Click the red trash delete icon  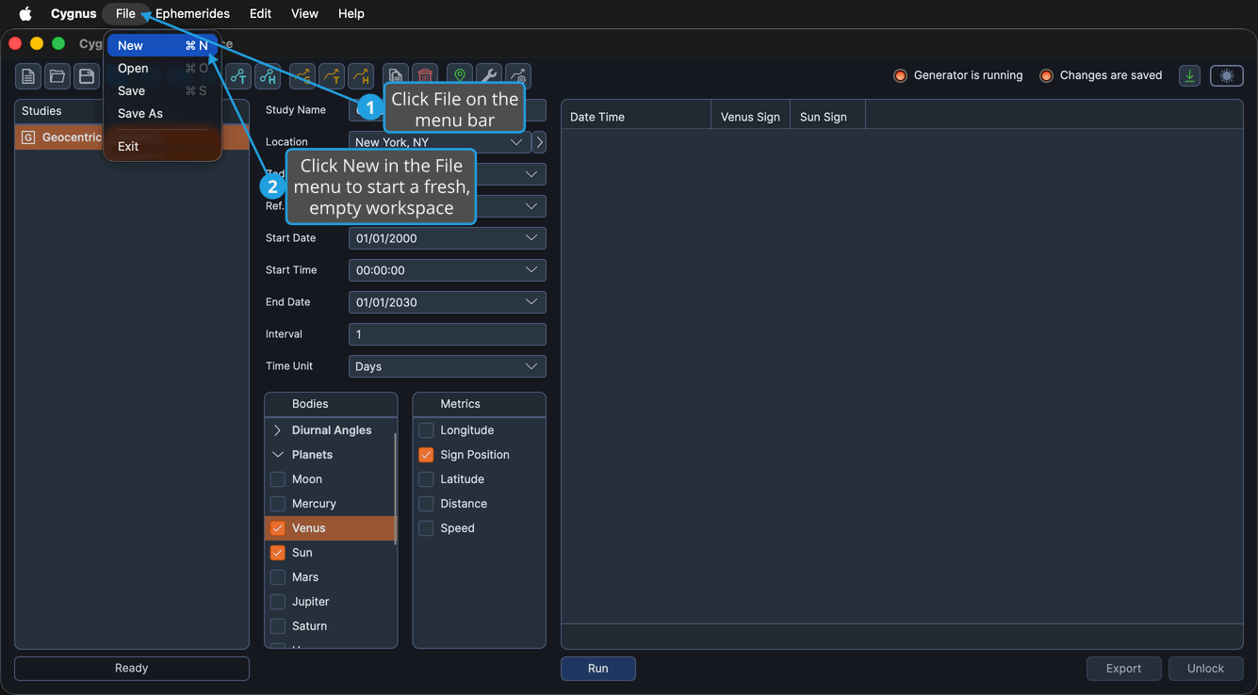(x=425, y=76)
